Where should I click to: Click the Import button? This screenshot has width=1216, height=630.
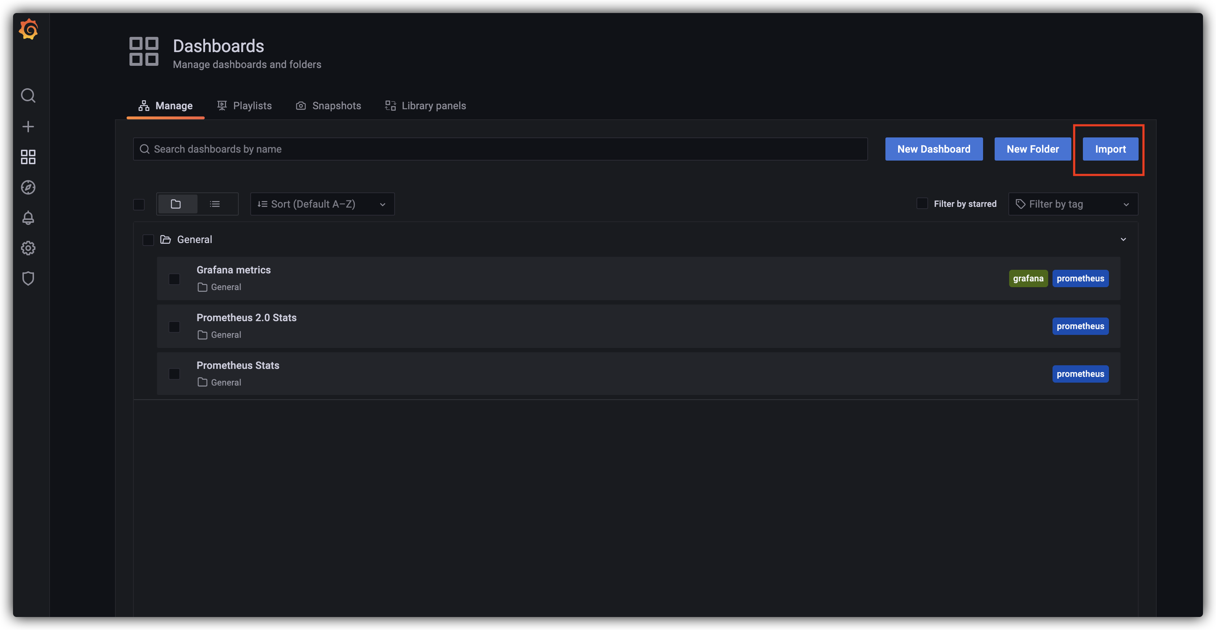tap(1110, 149)
